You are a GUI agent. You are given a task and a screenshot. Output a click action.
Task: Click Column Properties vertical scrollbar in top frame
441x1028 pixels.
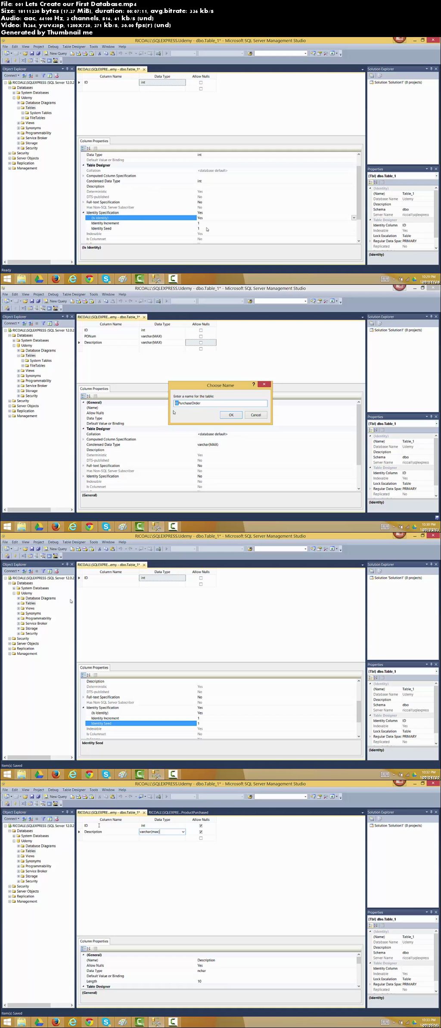[359, 198]
